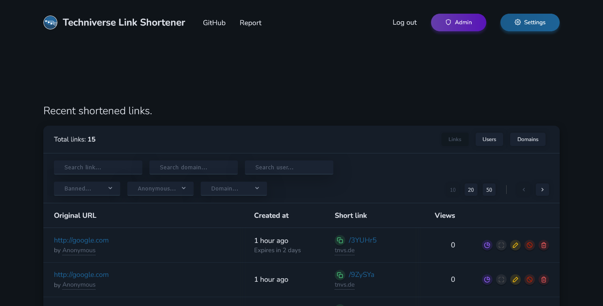Open the GitHub nav link
Viewport: 603px width, 306px height.
pos(214,22)
